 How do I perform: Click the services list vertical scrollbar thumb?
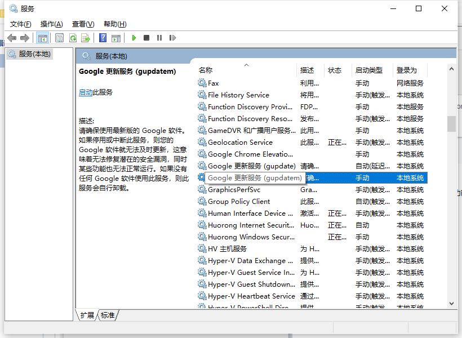coord(451,124)
